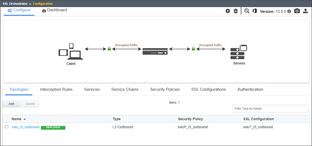This screenshot has width=312, height=146.
Task: Open the Interception Rules tab
Action: pyautogui.click(x=56, y=90)
